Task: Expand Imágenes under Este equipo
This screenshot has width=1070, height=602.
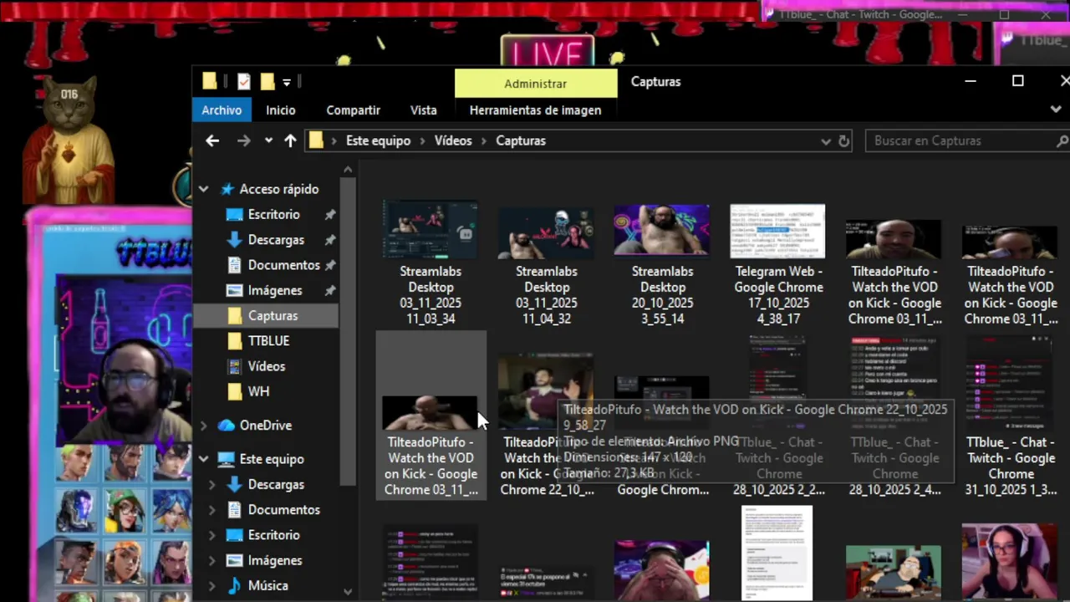Action: (x=211, y=561)
